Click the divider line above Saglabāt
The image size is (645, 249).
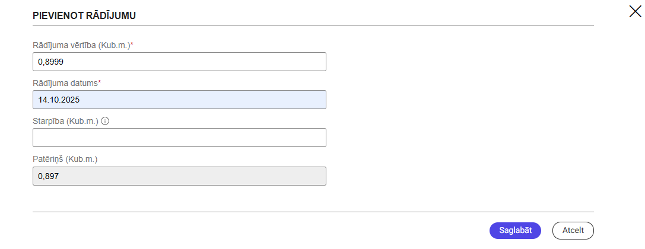pos(313,212)
